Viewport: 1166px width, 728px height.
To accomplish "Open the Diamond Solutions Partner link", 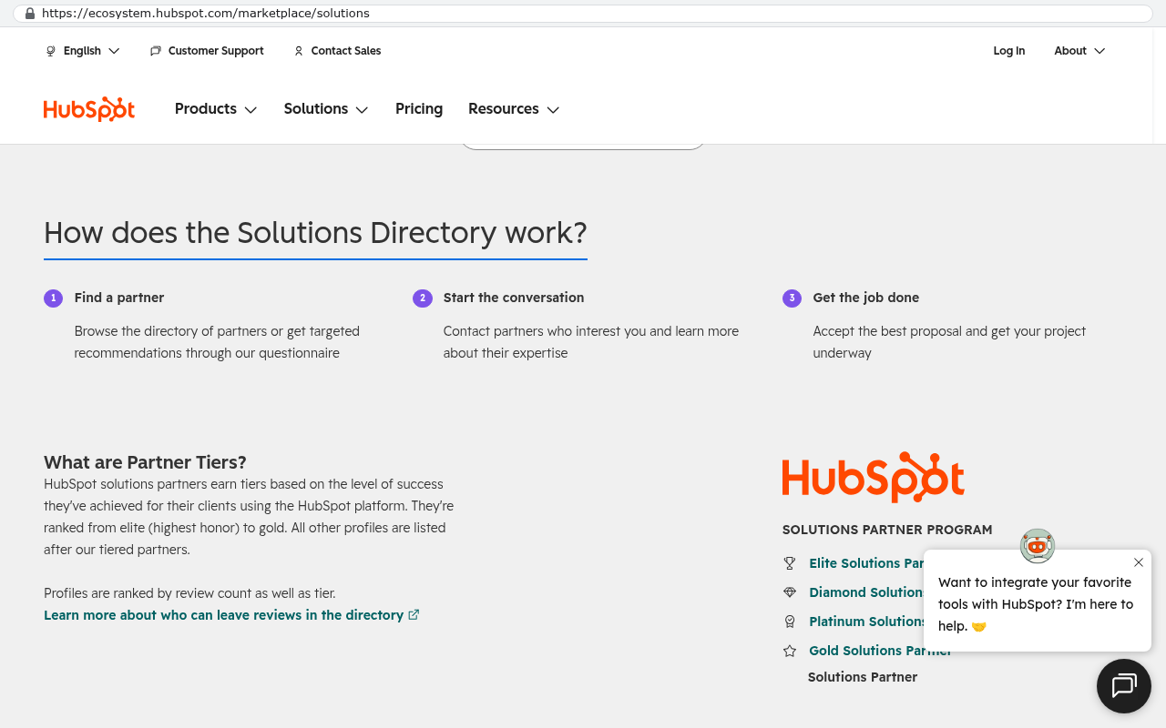I will (x=866, y=592).
